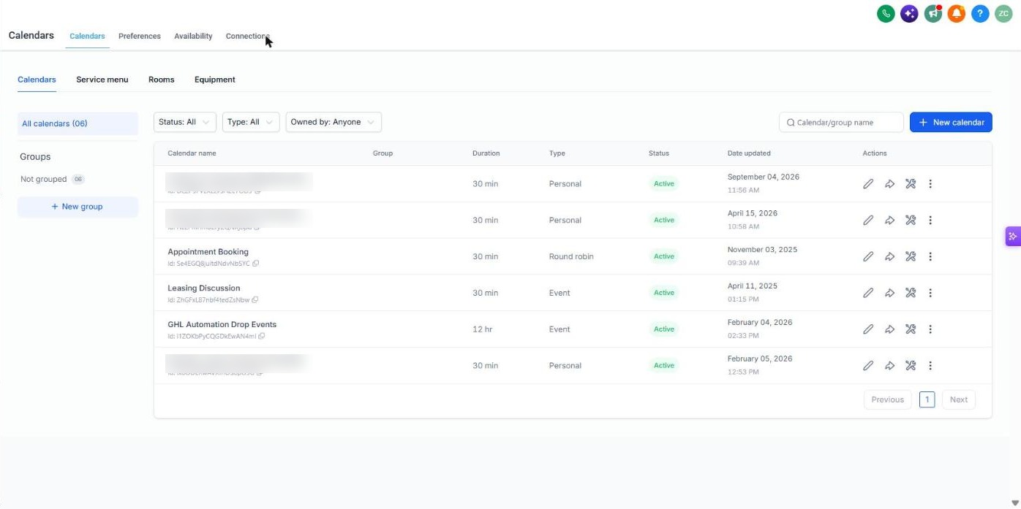1021x509 pixels.
Task: Switch to the Connections top tab
Action: (x=247, y=37)
